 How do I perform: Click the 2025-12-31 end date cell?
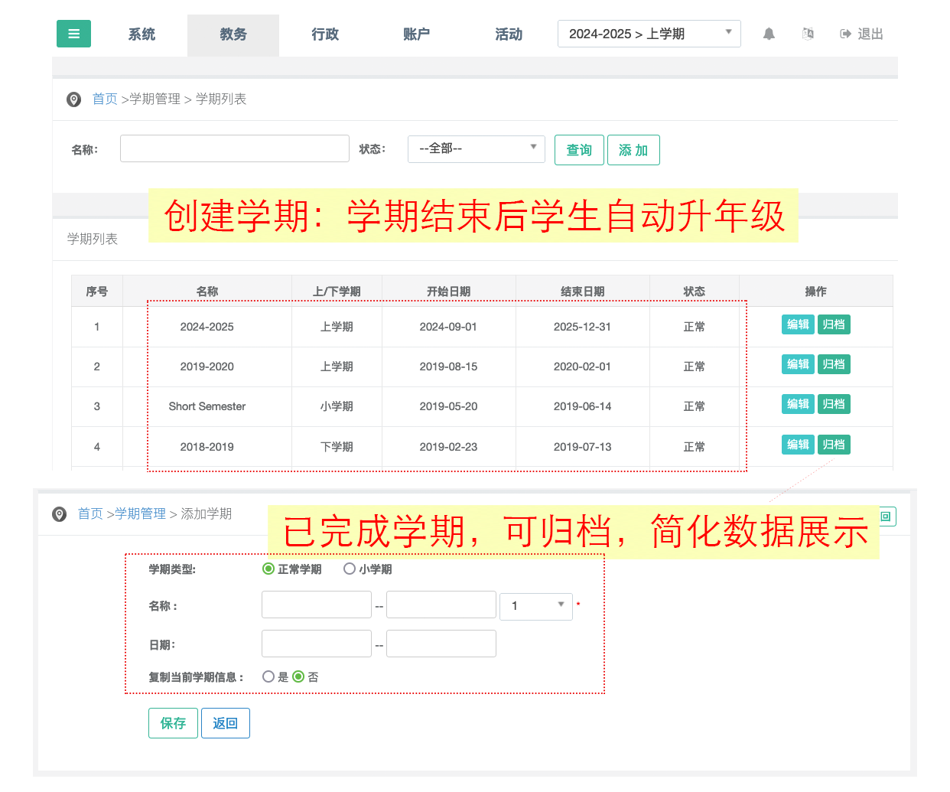click(x=583, y=327)
